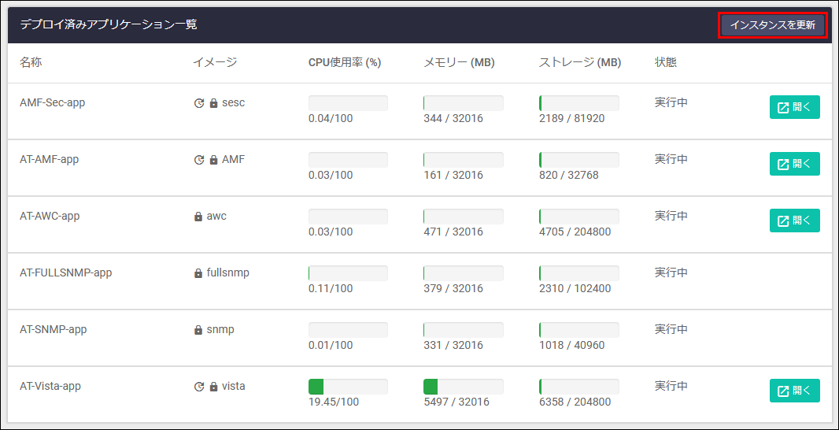
Task: Click the 実行中 status of AT-FULLSNMP-app
Action: coord(671,272)
